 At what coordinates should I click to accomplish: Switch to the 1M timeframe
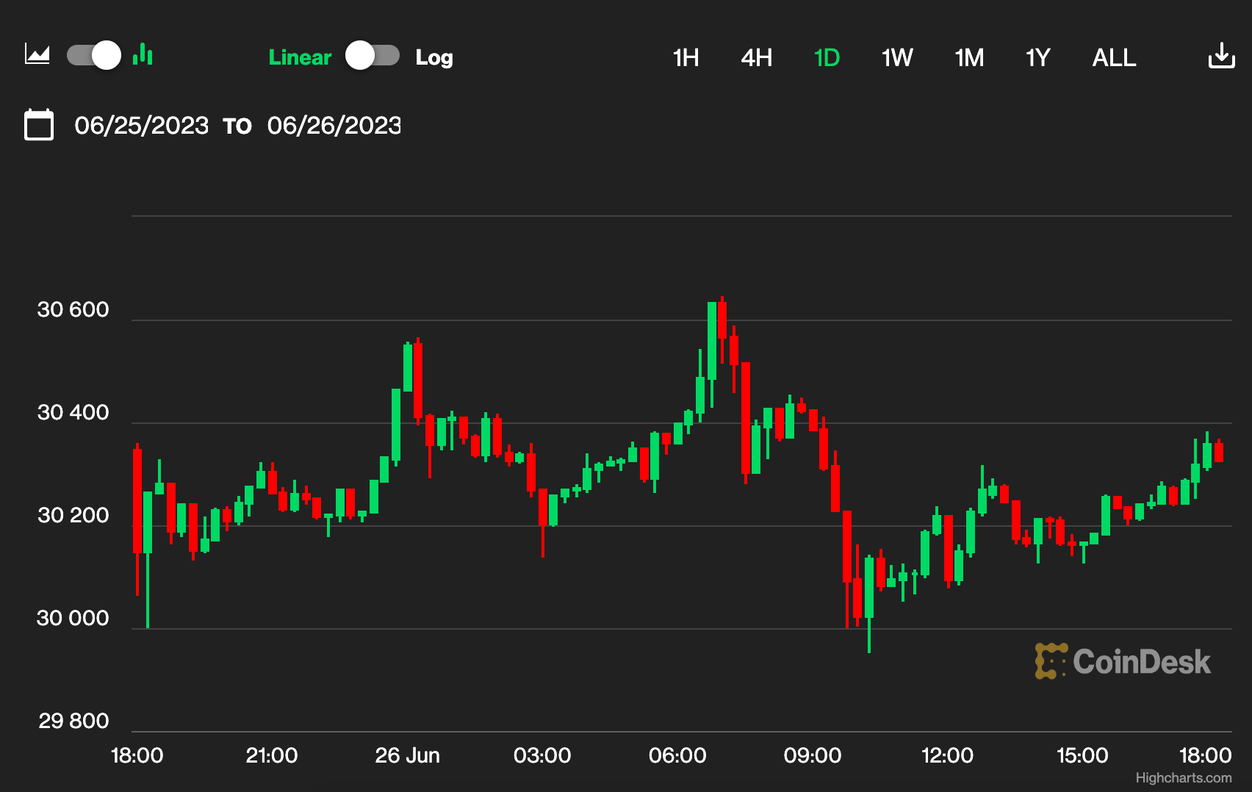pyautogui.click(x=969, y=57)
